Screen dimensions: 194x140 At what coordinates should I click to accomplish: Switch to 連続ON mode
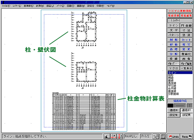pos(174,110)
